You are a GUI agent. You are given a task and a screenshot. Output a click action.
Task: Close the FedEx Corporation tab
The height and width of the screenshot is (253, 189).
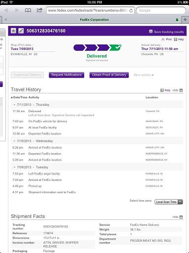pyautogui.click(x=6, y=20)
